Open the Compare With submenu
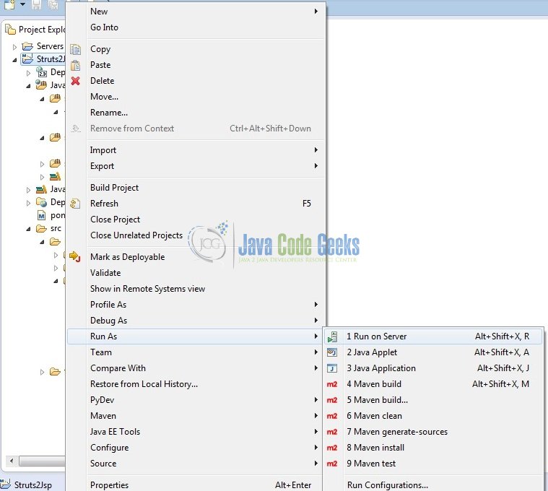The image size is (548, 491). point(195,368)
